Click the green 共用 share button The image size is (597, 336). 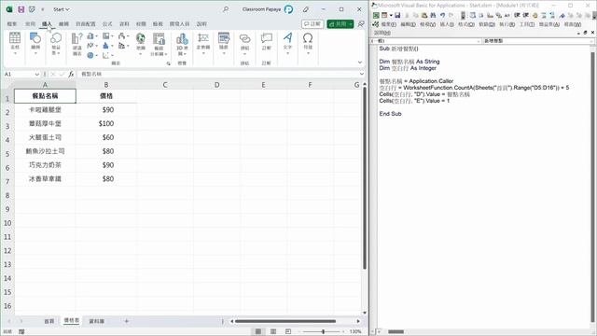click(x=340, y=24)
